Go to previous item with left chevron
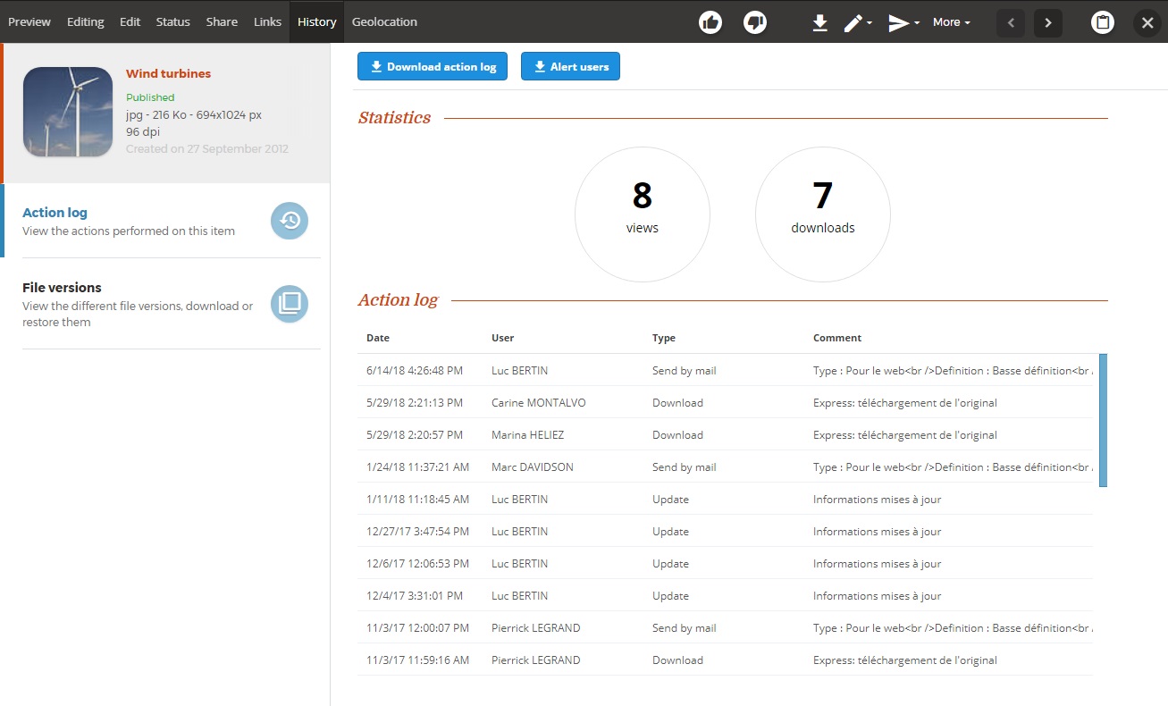This screenshot has height=706, width=1168. click(1011, 22)
